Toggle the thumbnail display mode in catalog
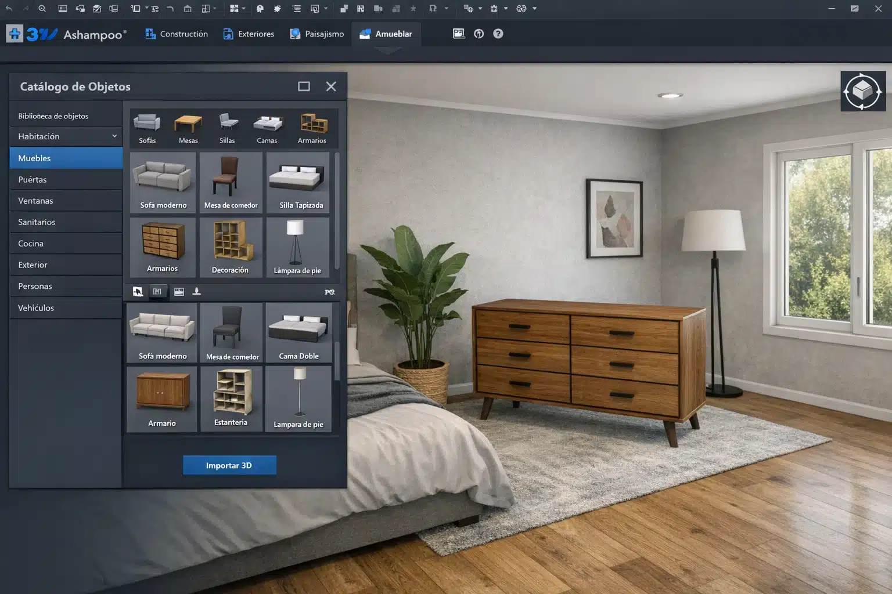The image size is (892, 594). pyautogui.click(x=179, y=292)
